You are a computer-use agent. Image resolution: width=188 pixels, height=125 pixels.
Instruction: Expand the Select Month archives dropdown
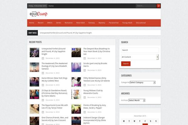pos(137,100)
